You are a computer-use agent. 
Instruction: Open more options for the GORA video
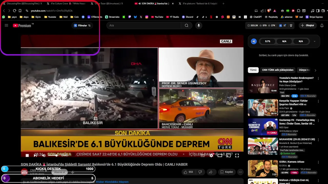pyautogui.click(x=318, y=162)
